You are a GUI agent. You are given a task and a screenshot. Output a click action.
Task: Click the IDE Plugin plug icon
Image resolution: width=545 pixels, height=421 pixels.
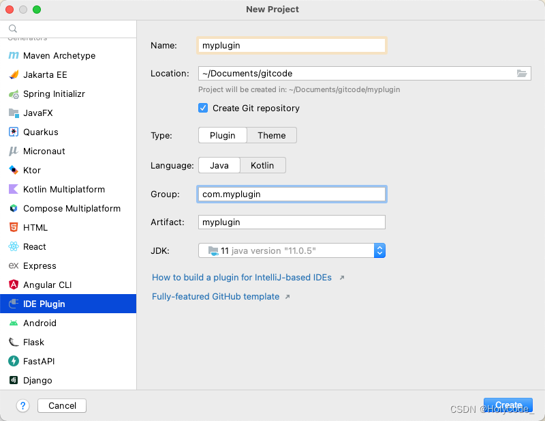tap(14, 304)
